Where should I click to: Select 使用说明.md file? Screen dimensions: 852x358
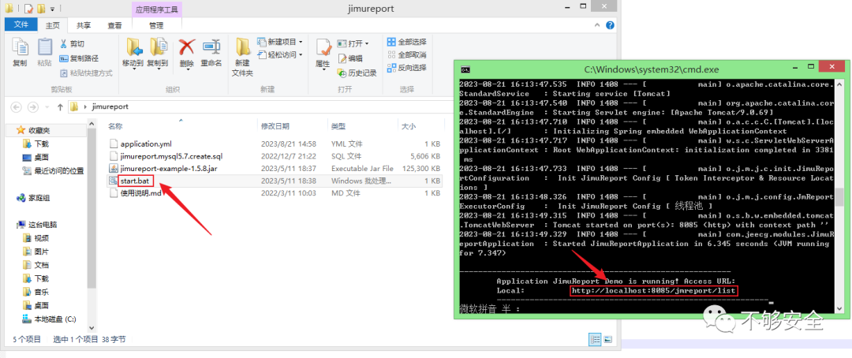(x=140, y=193)
